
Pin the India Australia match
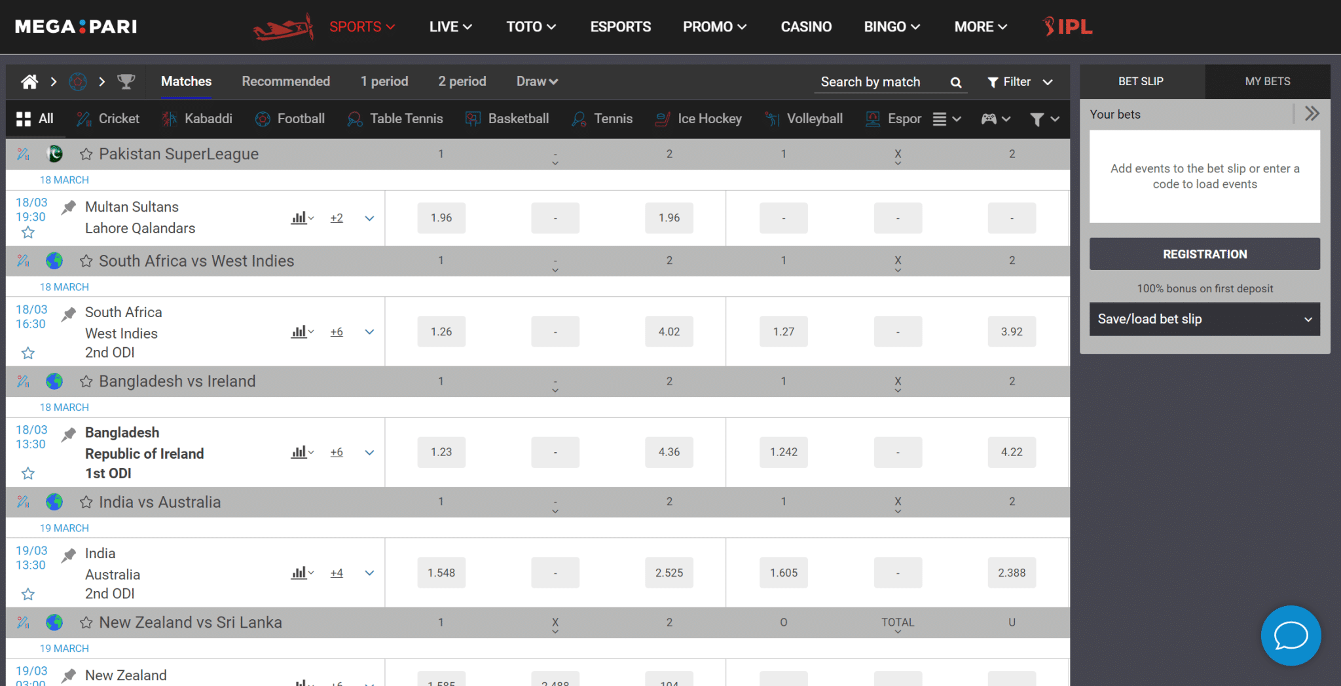pyautogui.click(x=69, y=556)
